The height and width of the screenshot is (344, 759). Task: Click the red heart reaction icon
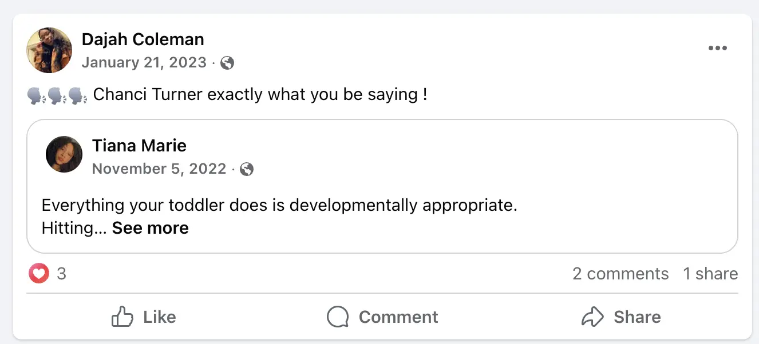(38, 274)
